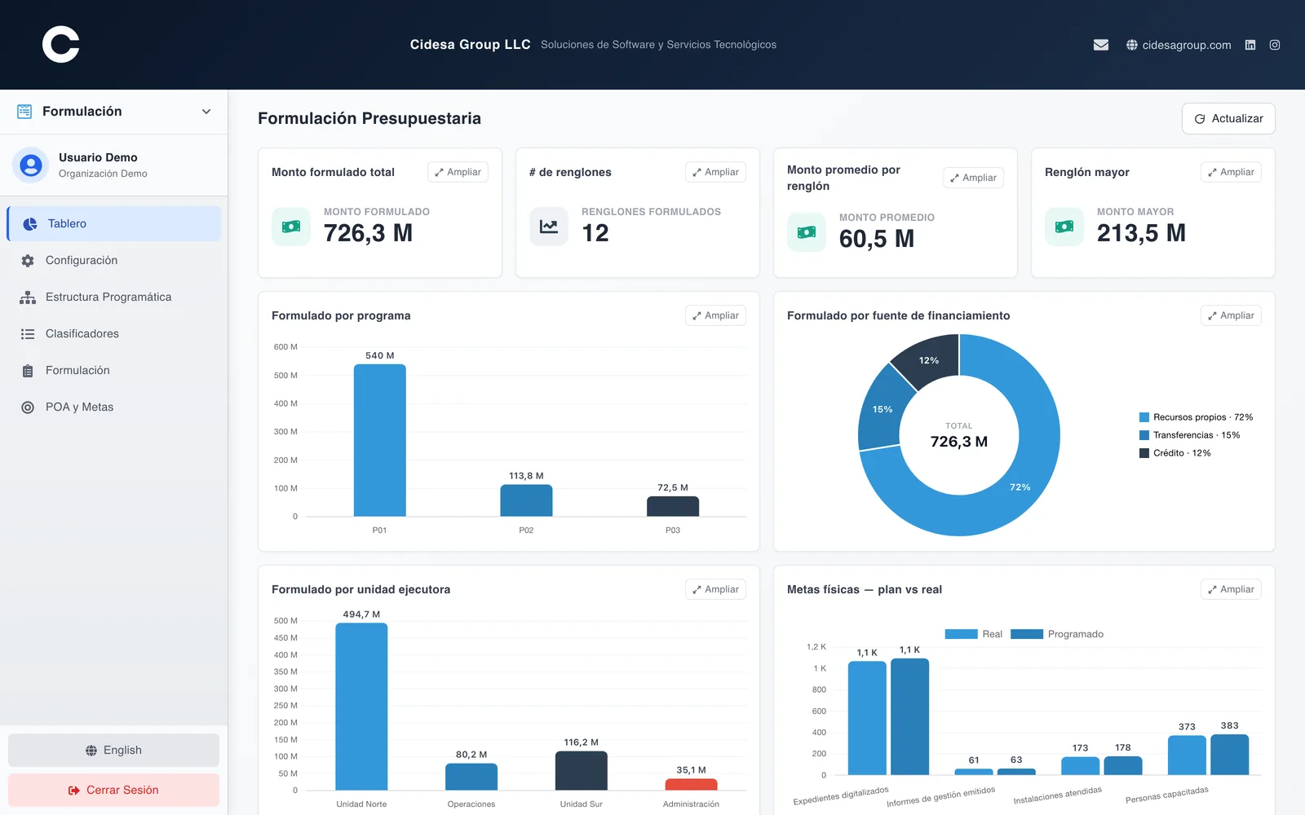Viewport: 1305px width, 815px height.
Task: Enlarge the Formulado por fuente de financiamiento chart
Action: 1231,315
